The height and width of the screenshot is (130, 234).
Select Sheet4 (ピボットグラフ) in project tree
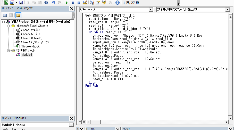pyautogui.click(x=35, y=42)
